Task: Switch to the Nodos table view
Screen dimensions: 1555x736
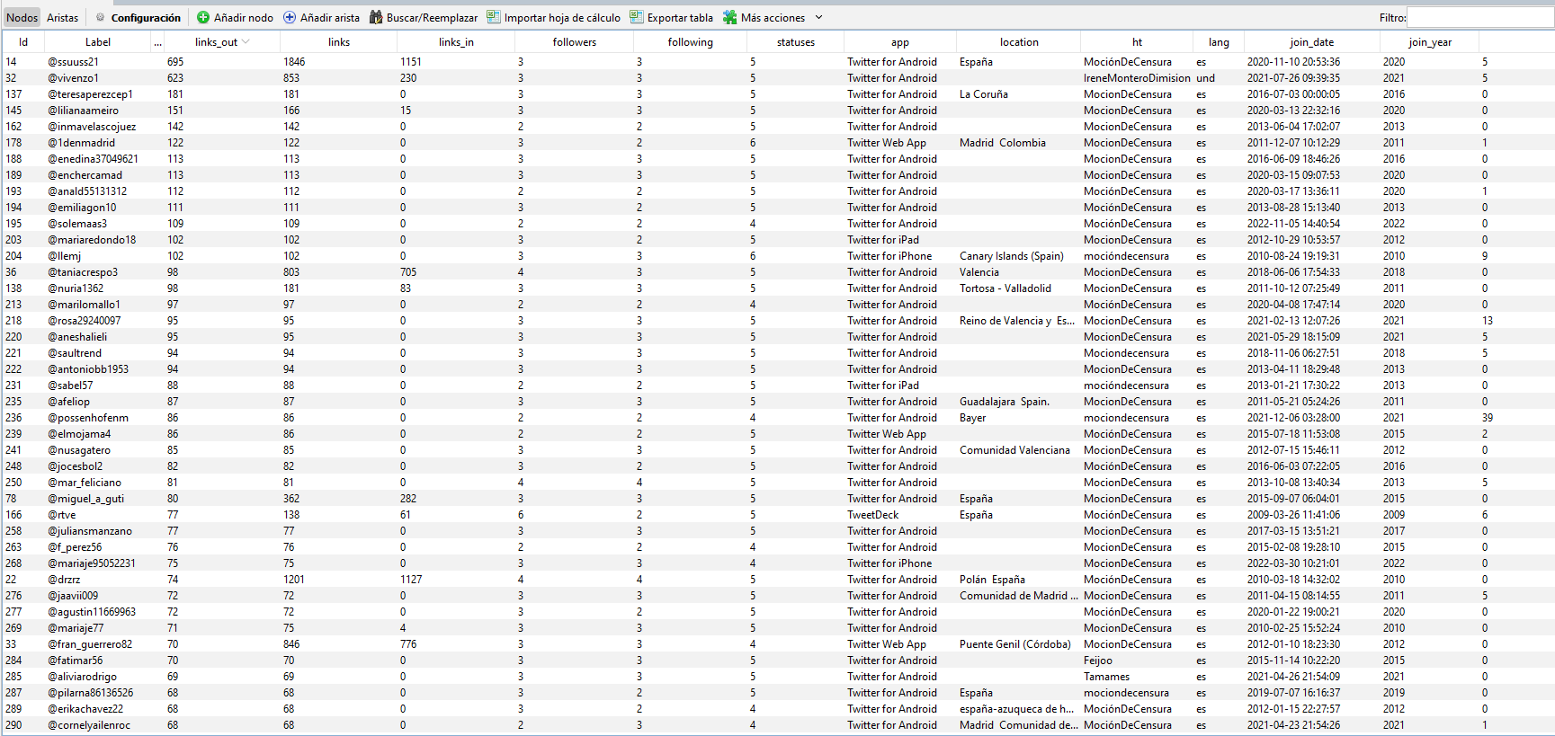Action: (22, 17)
